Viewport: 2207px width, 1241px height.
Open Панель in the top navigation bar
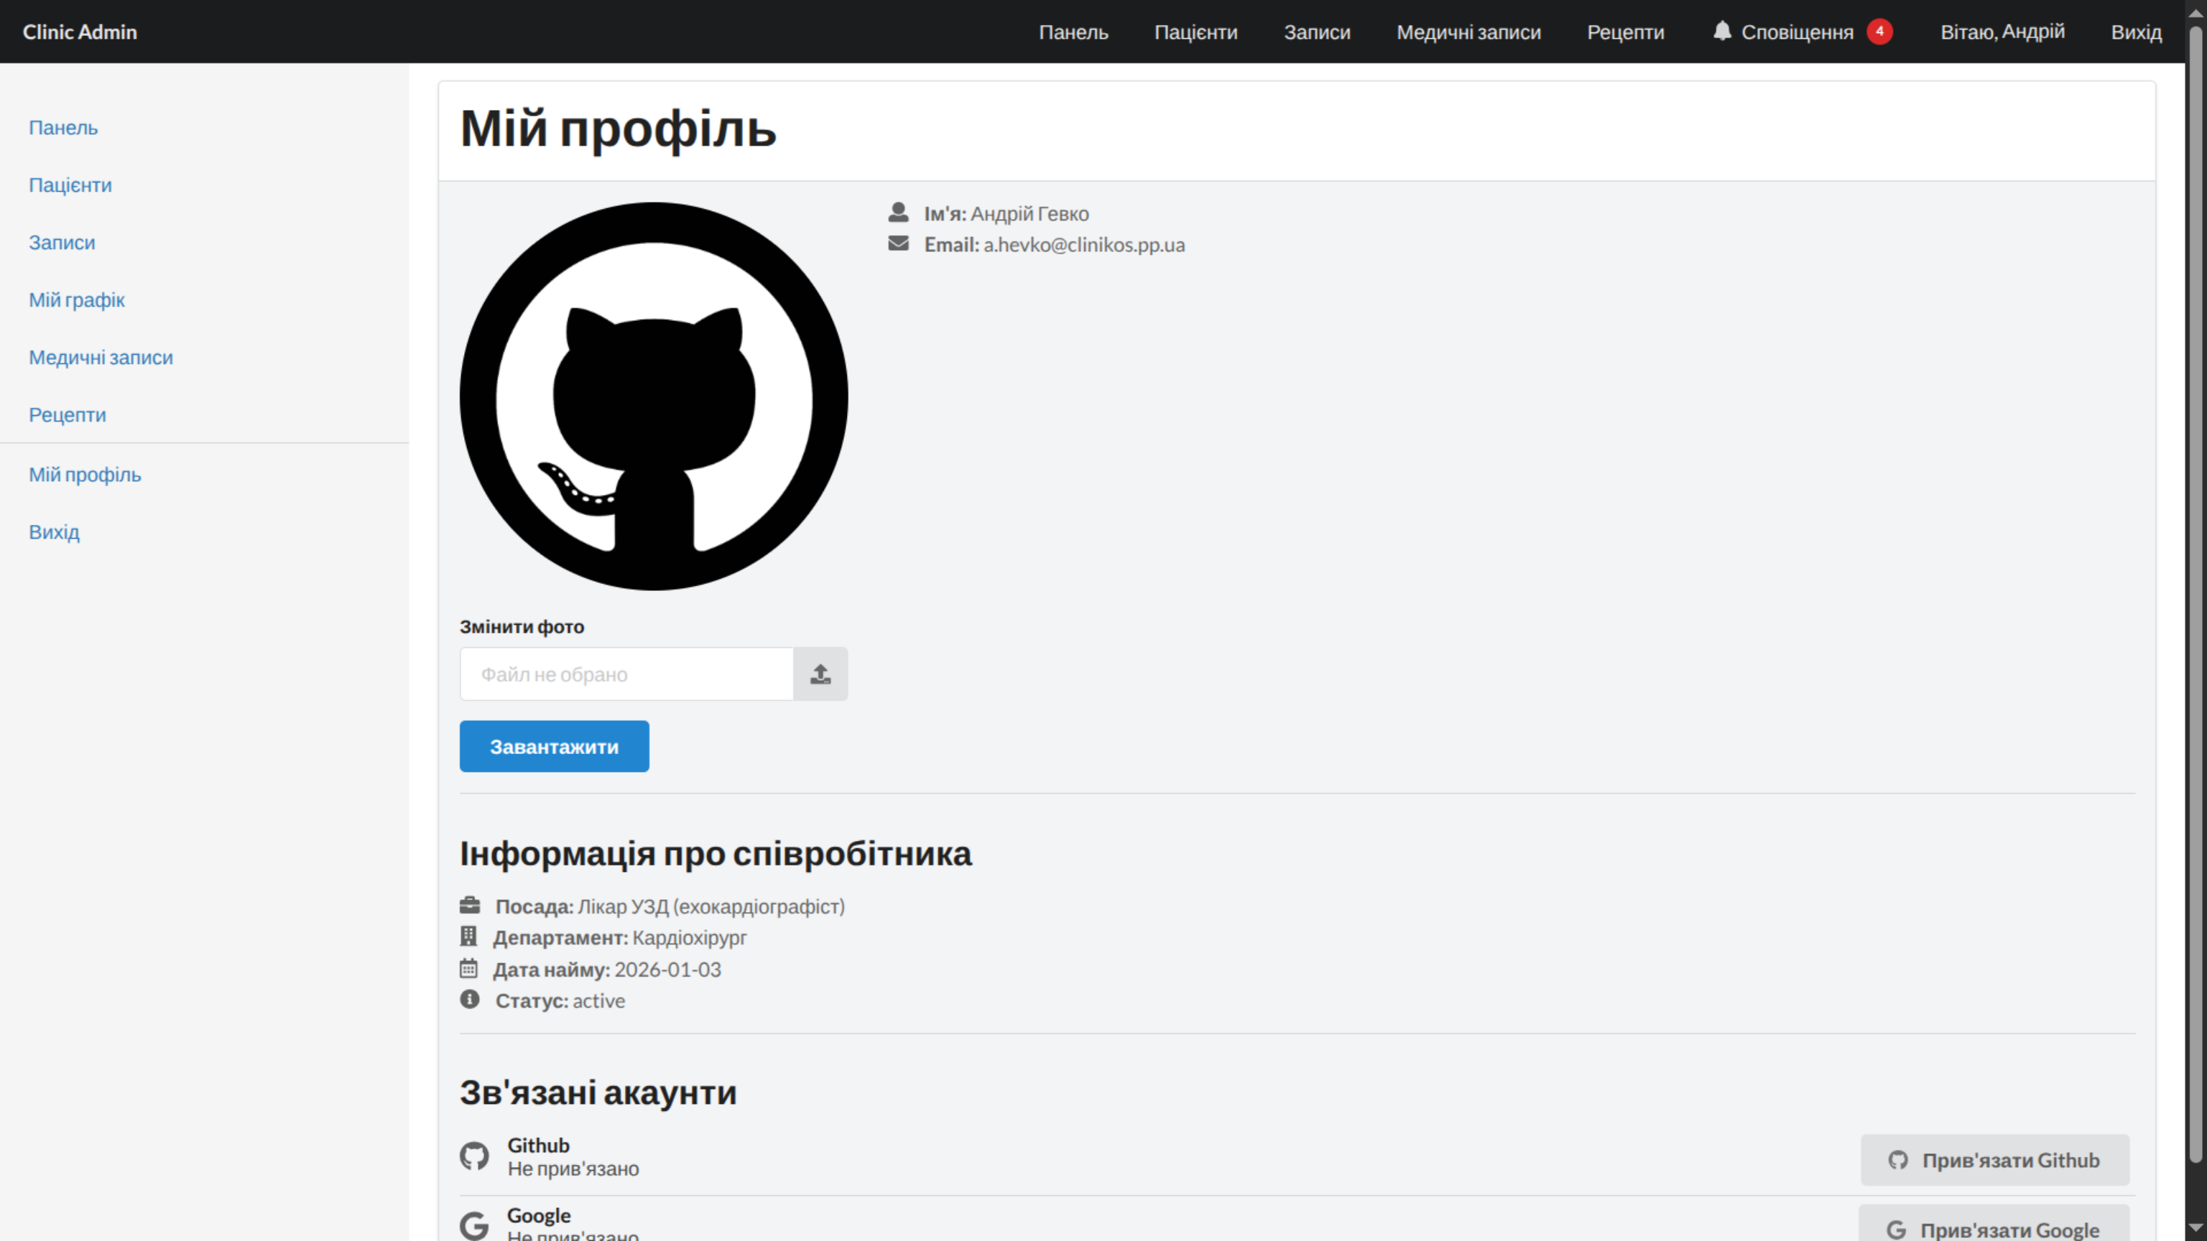pos(1073,32)
